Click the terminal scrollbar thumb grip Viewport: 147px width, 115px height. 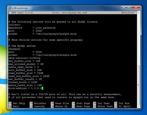139,85
